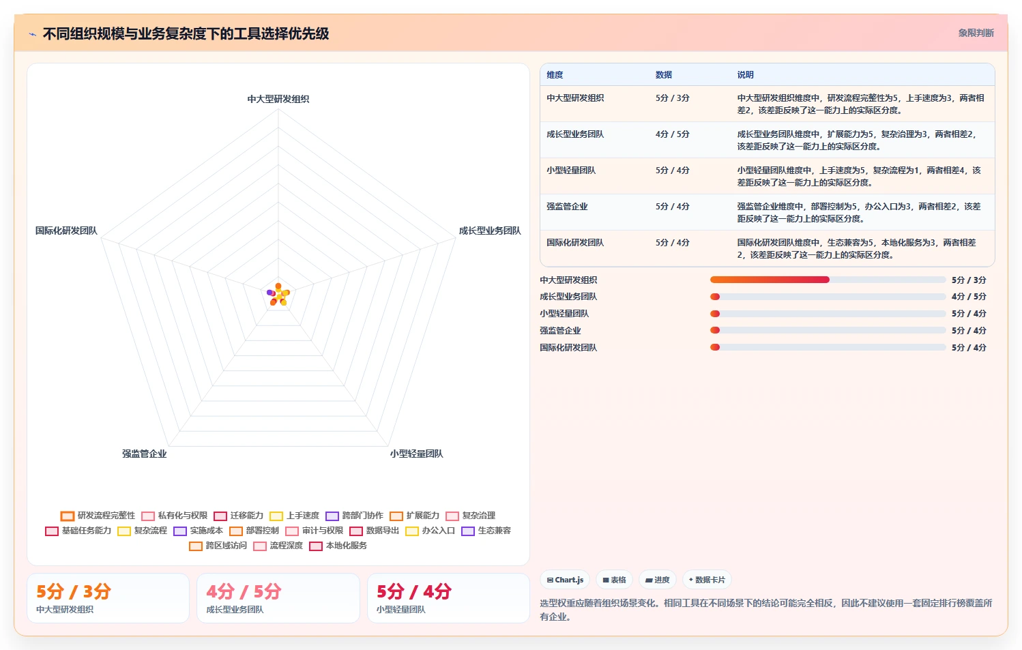The image size is (1022, 650).
Task: Toggle the 迁移能力 legend item
Action: (x=239, y=516)
